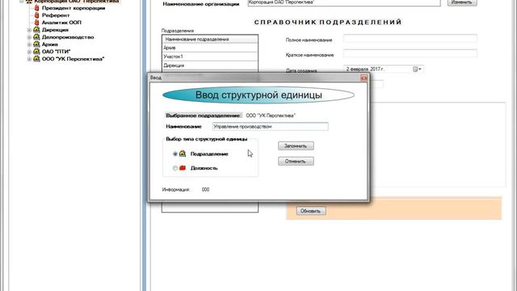This screenshot has height=291, width=517.
Task: Expand the Делопроизводство tree node
Action: (x=29, y=37)
